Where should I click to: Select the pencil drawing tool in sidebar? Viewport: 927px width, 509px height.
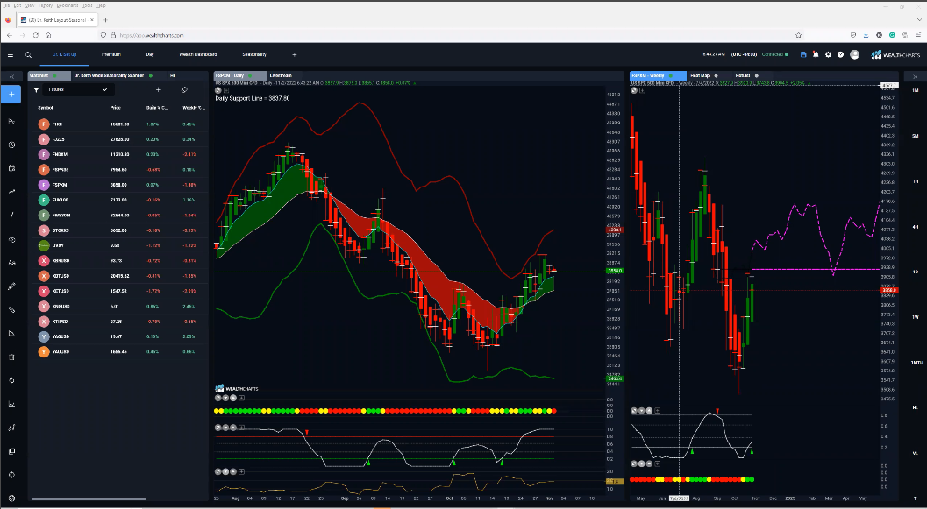tap(11, 286)
